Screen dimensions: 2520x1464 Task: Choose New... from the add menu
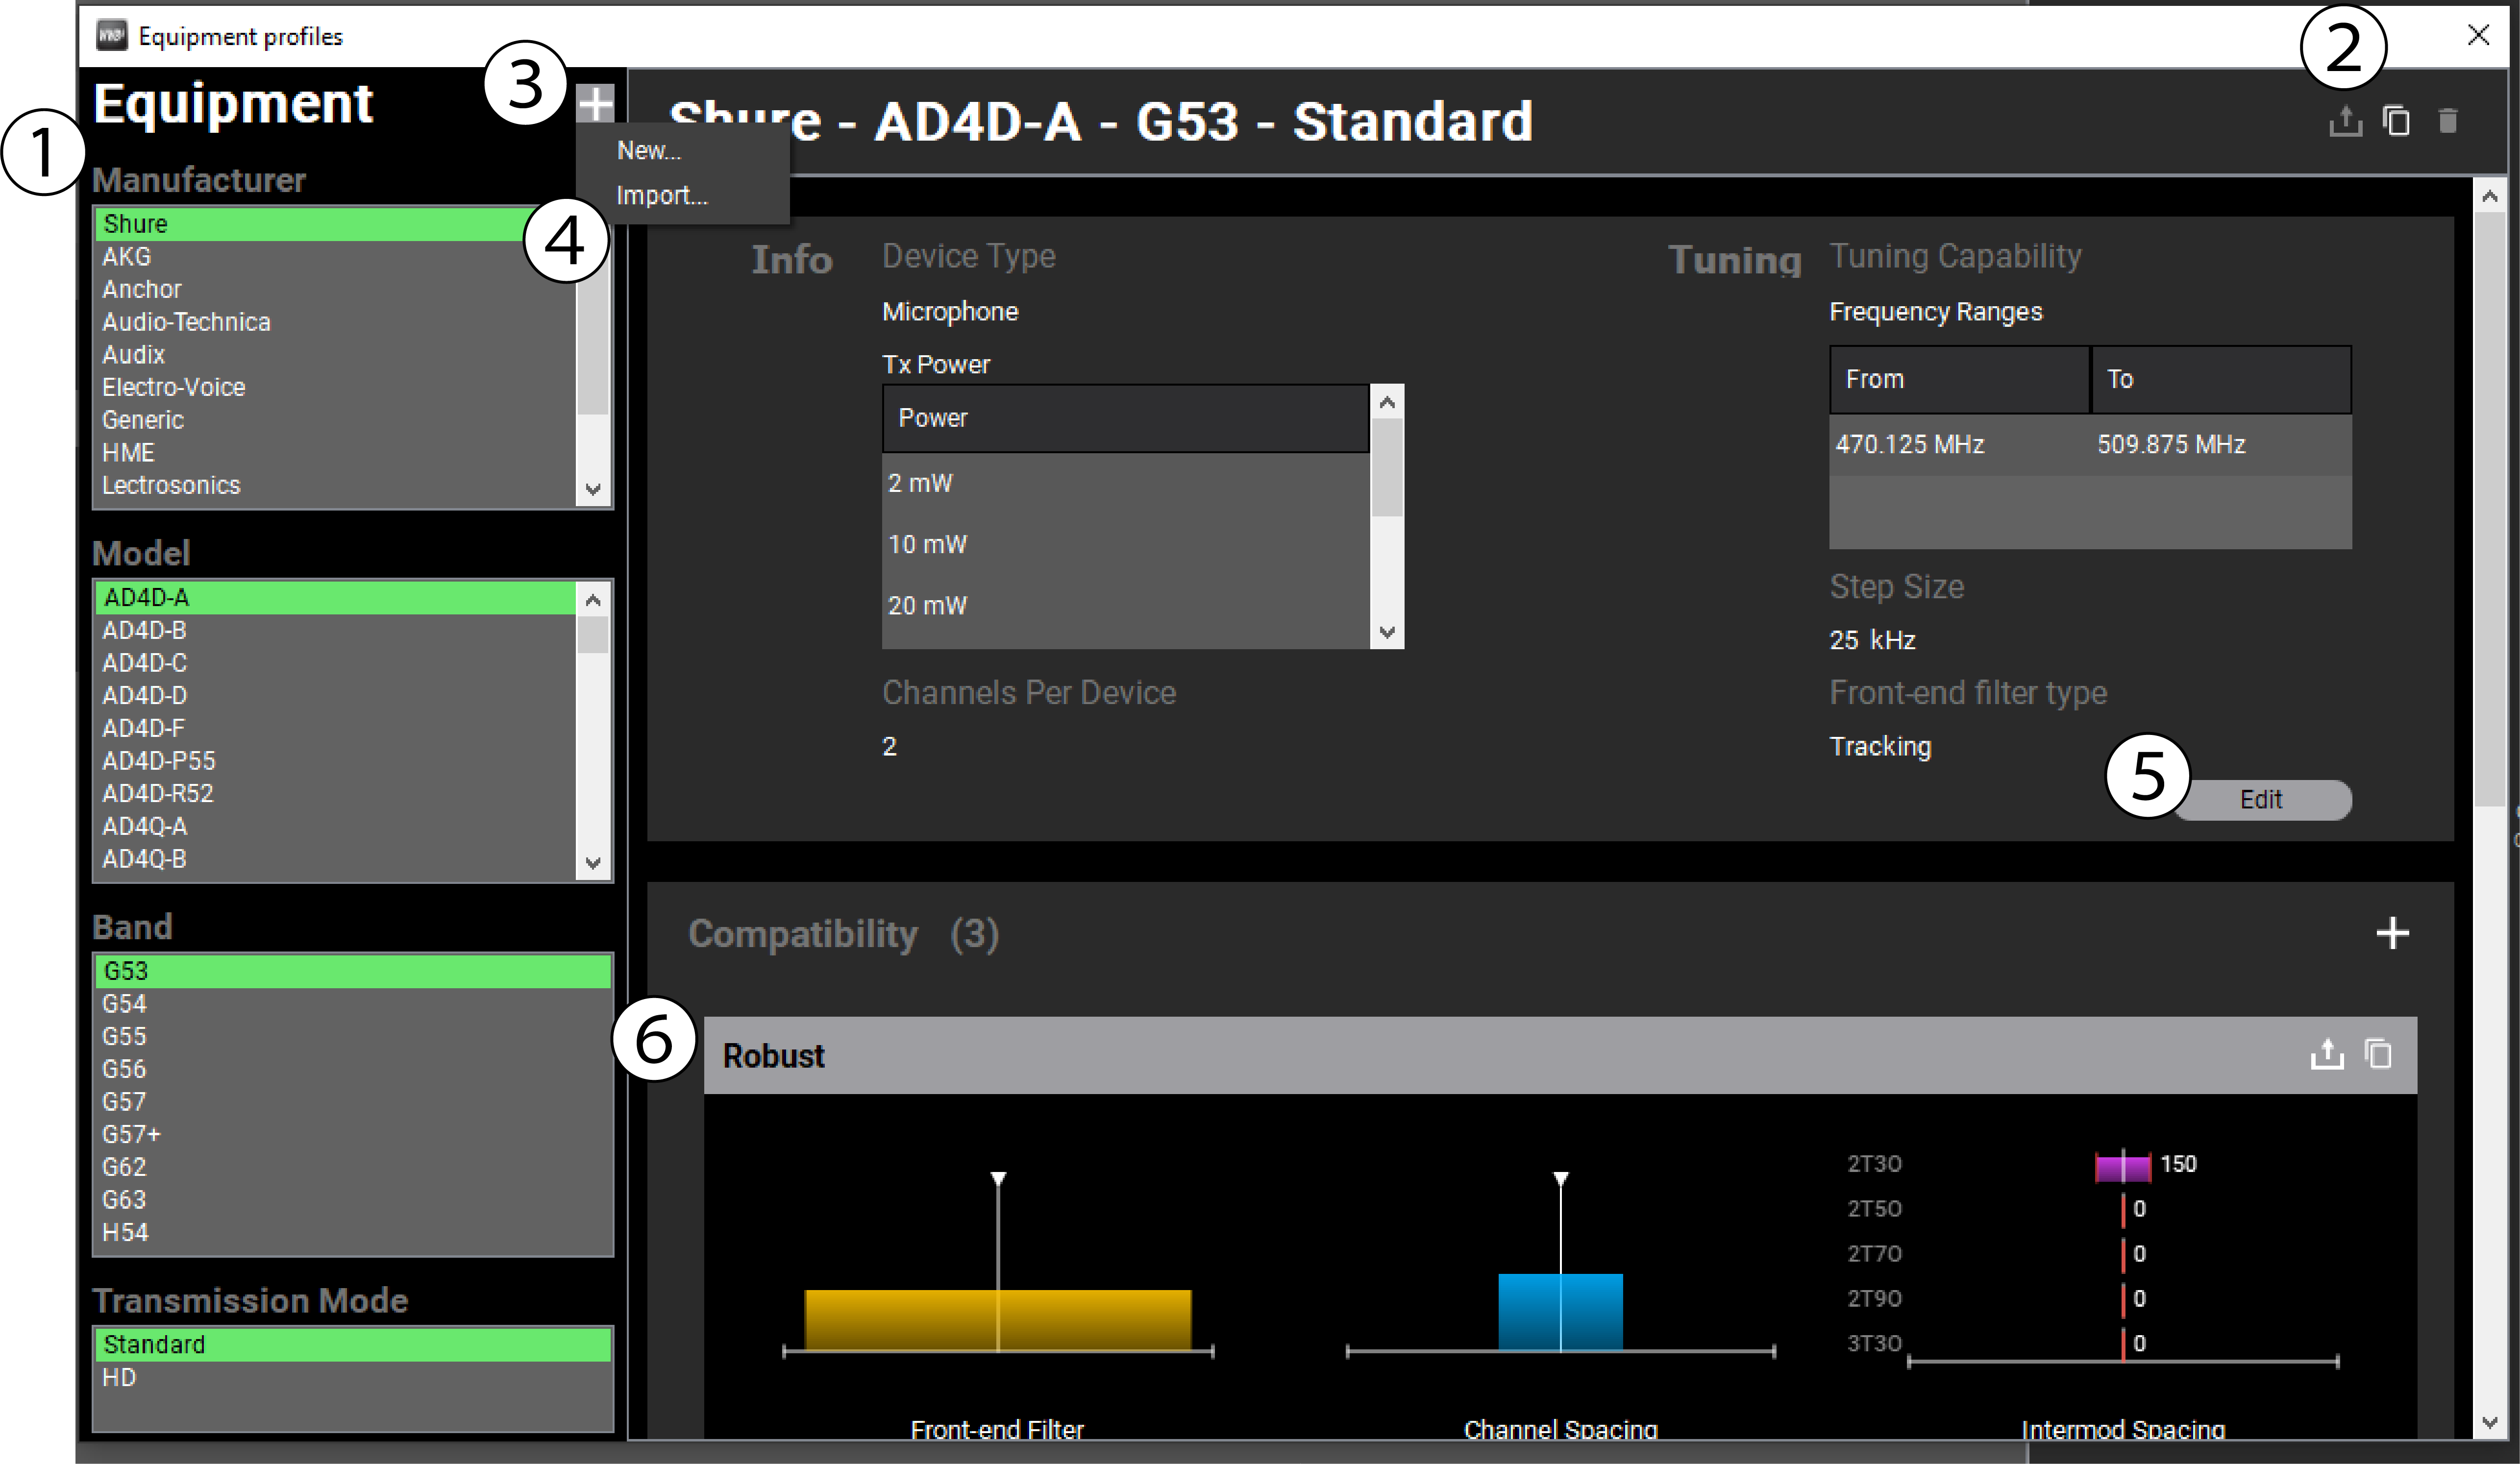649,150
